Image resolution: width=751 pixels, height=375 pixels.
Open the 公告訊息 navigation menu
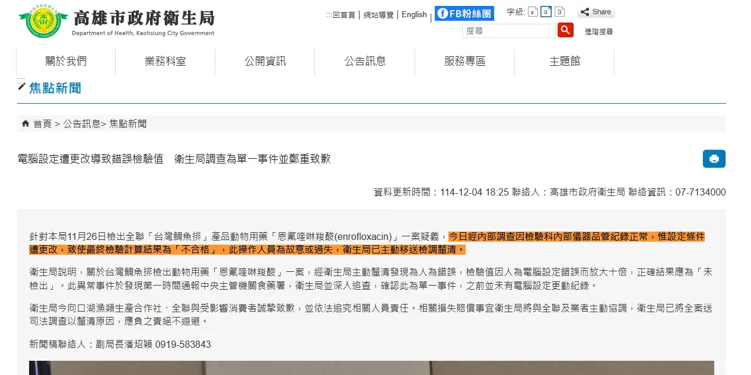coord(365,62)
